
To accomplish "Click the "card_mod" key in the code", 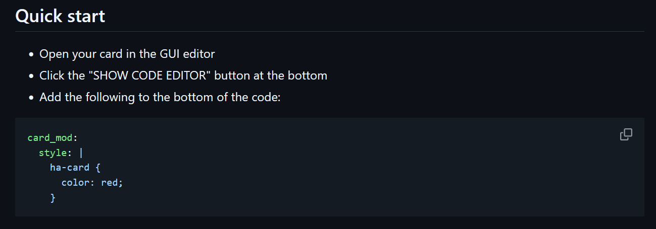I will [x=50, y=137].
